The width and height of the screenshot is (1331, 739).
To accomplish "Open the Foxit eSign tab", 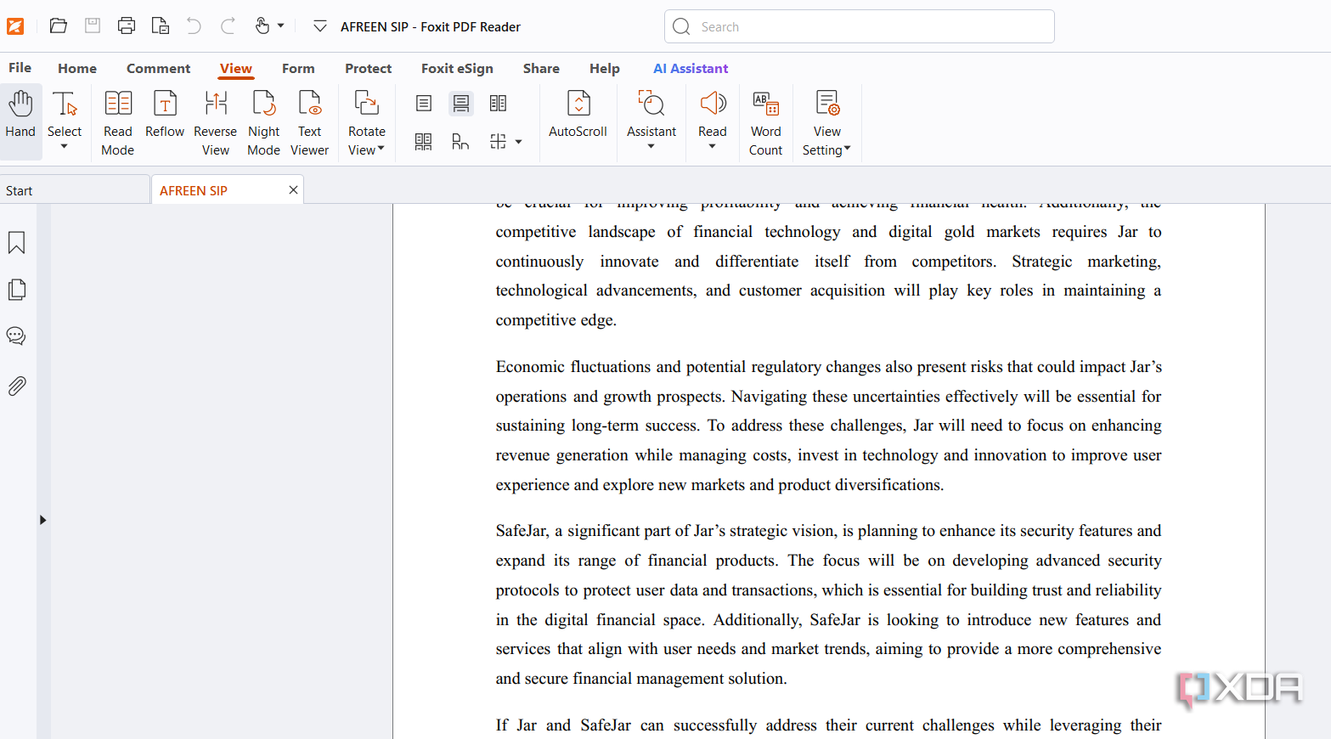I will tap(457, 69).
